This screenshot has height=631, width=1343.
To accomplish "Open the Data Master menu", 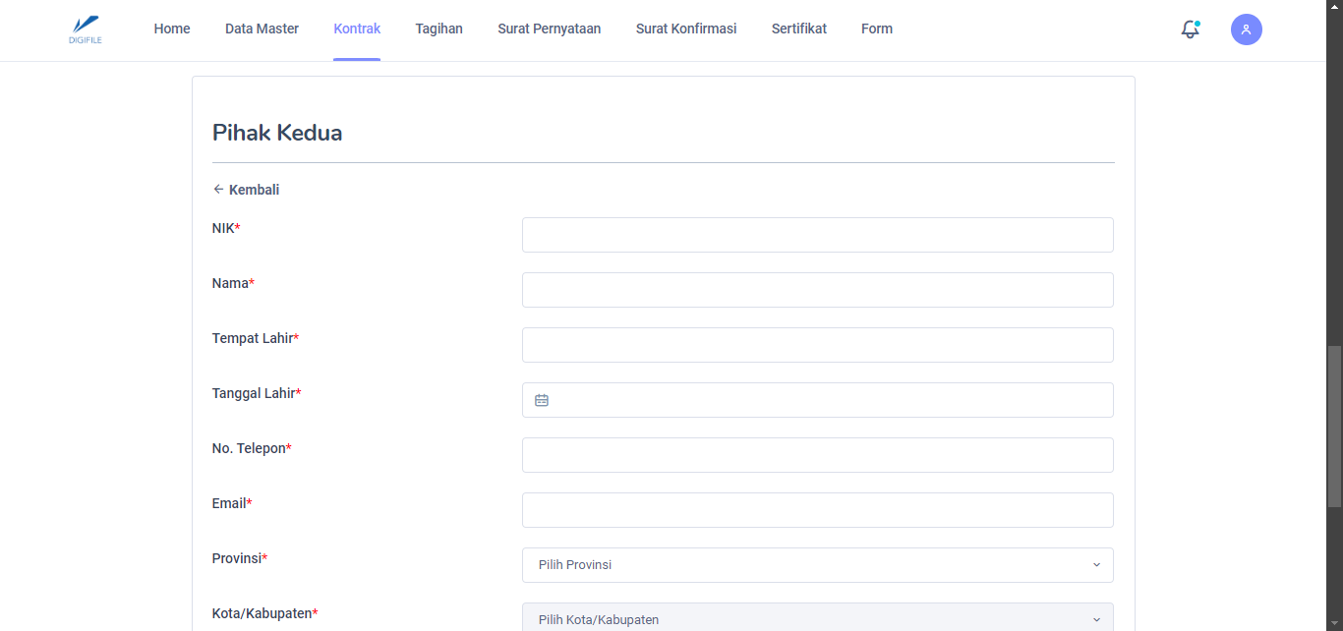I will coord(262,29).
